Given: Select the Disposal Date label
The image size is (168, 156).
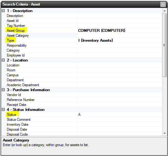Looking at the screenshot, I should tap(17, 129).
